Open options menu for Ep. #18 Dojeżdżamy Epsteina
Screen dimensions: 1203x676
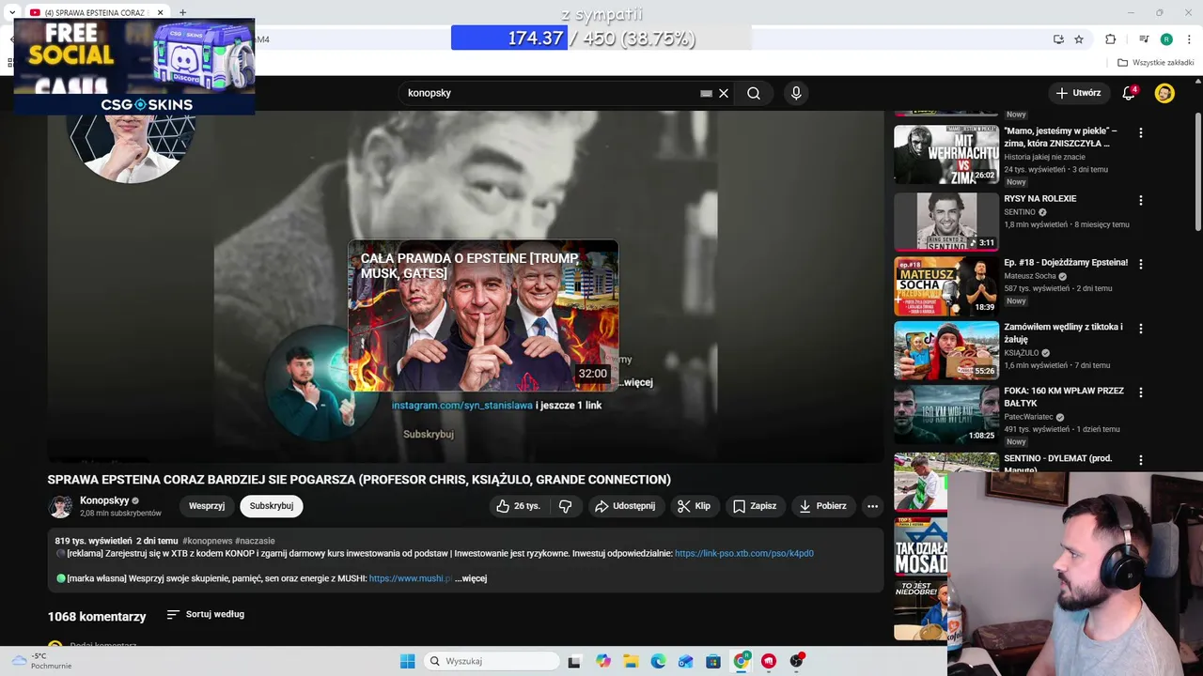(1141, 265)
